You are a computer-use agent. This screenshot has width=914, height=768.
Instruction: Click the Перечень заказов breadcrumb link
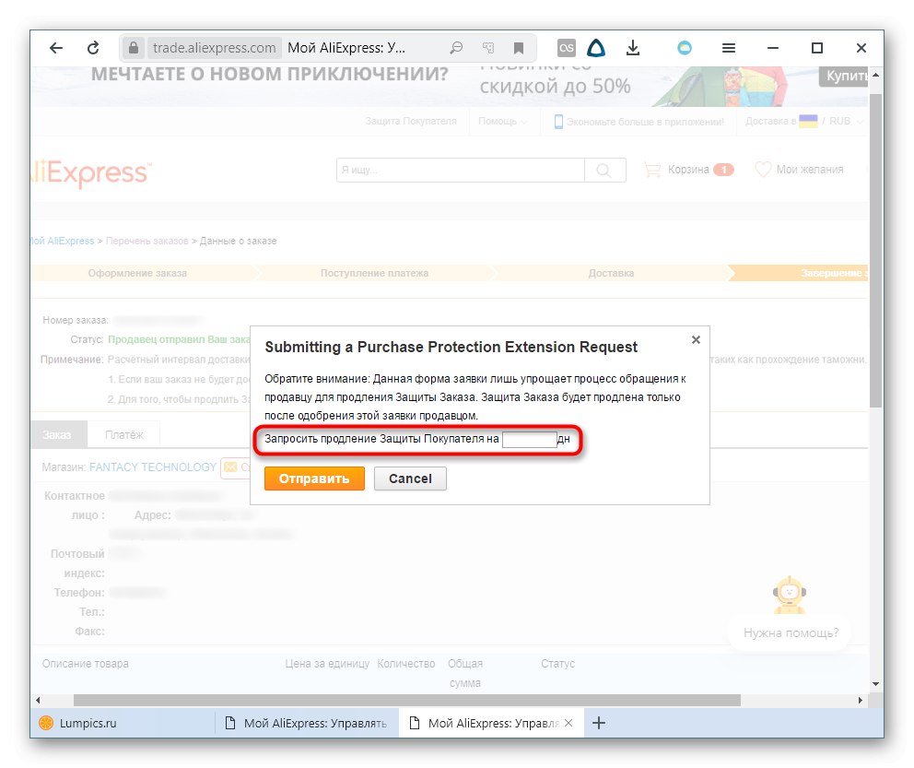(x=146, y=240)
